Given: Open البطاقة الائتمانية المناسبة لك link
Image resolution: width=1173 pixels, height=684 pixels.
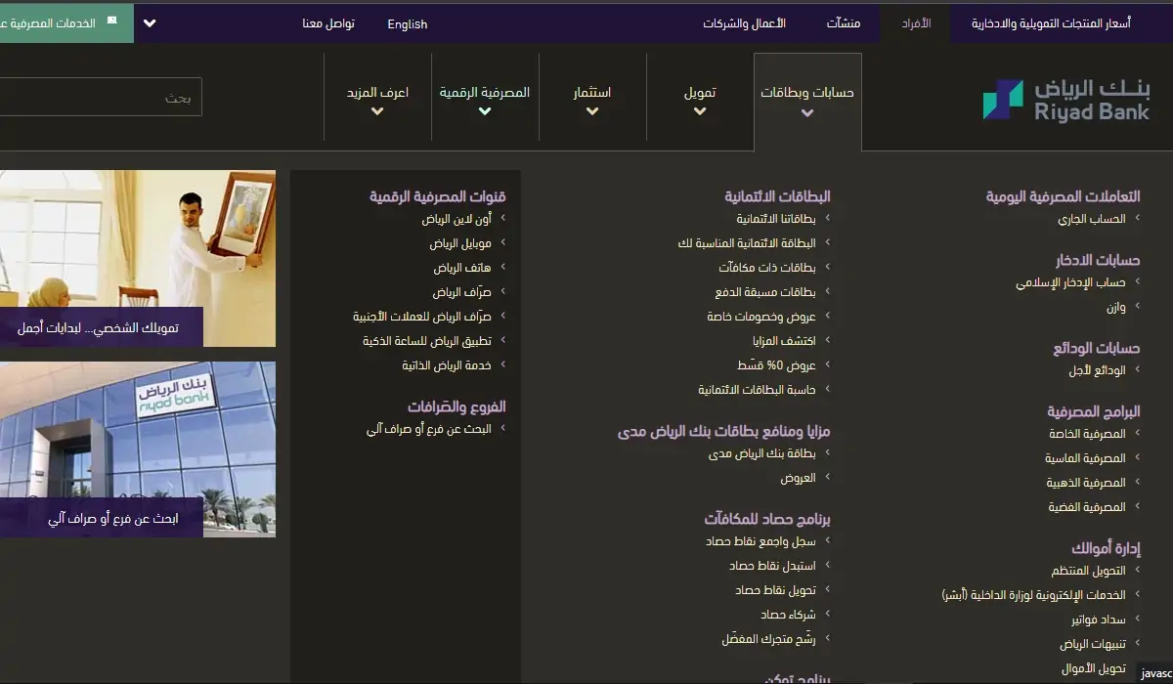Looking at the screenshot, I should click(x=747, y=243).
